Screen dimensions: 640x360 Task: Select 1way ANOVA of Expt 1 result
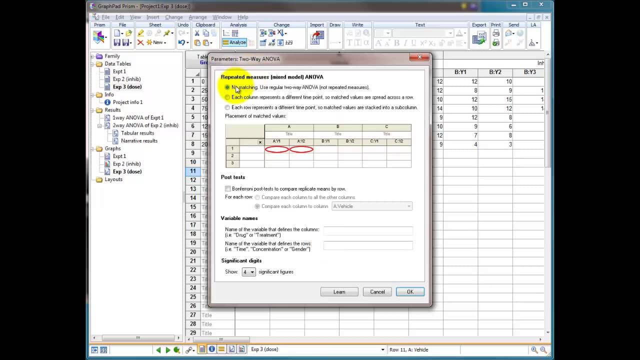[x=138, y=117]
